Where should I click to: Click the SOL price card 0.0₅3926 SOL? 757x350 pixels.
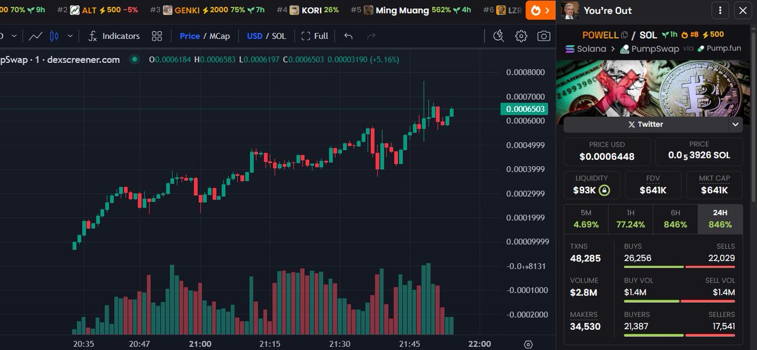point(699,151)
